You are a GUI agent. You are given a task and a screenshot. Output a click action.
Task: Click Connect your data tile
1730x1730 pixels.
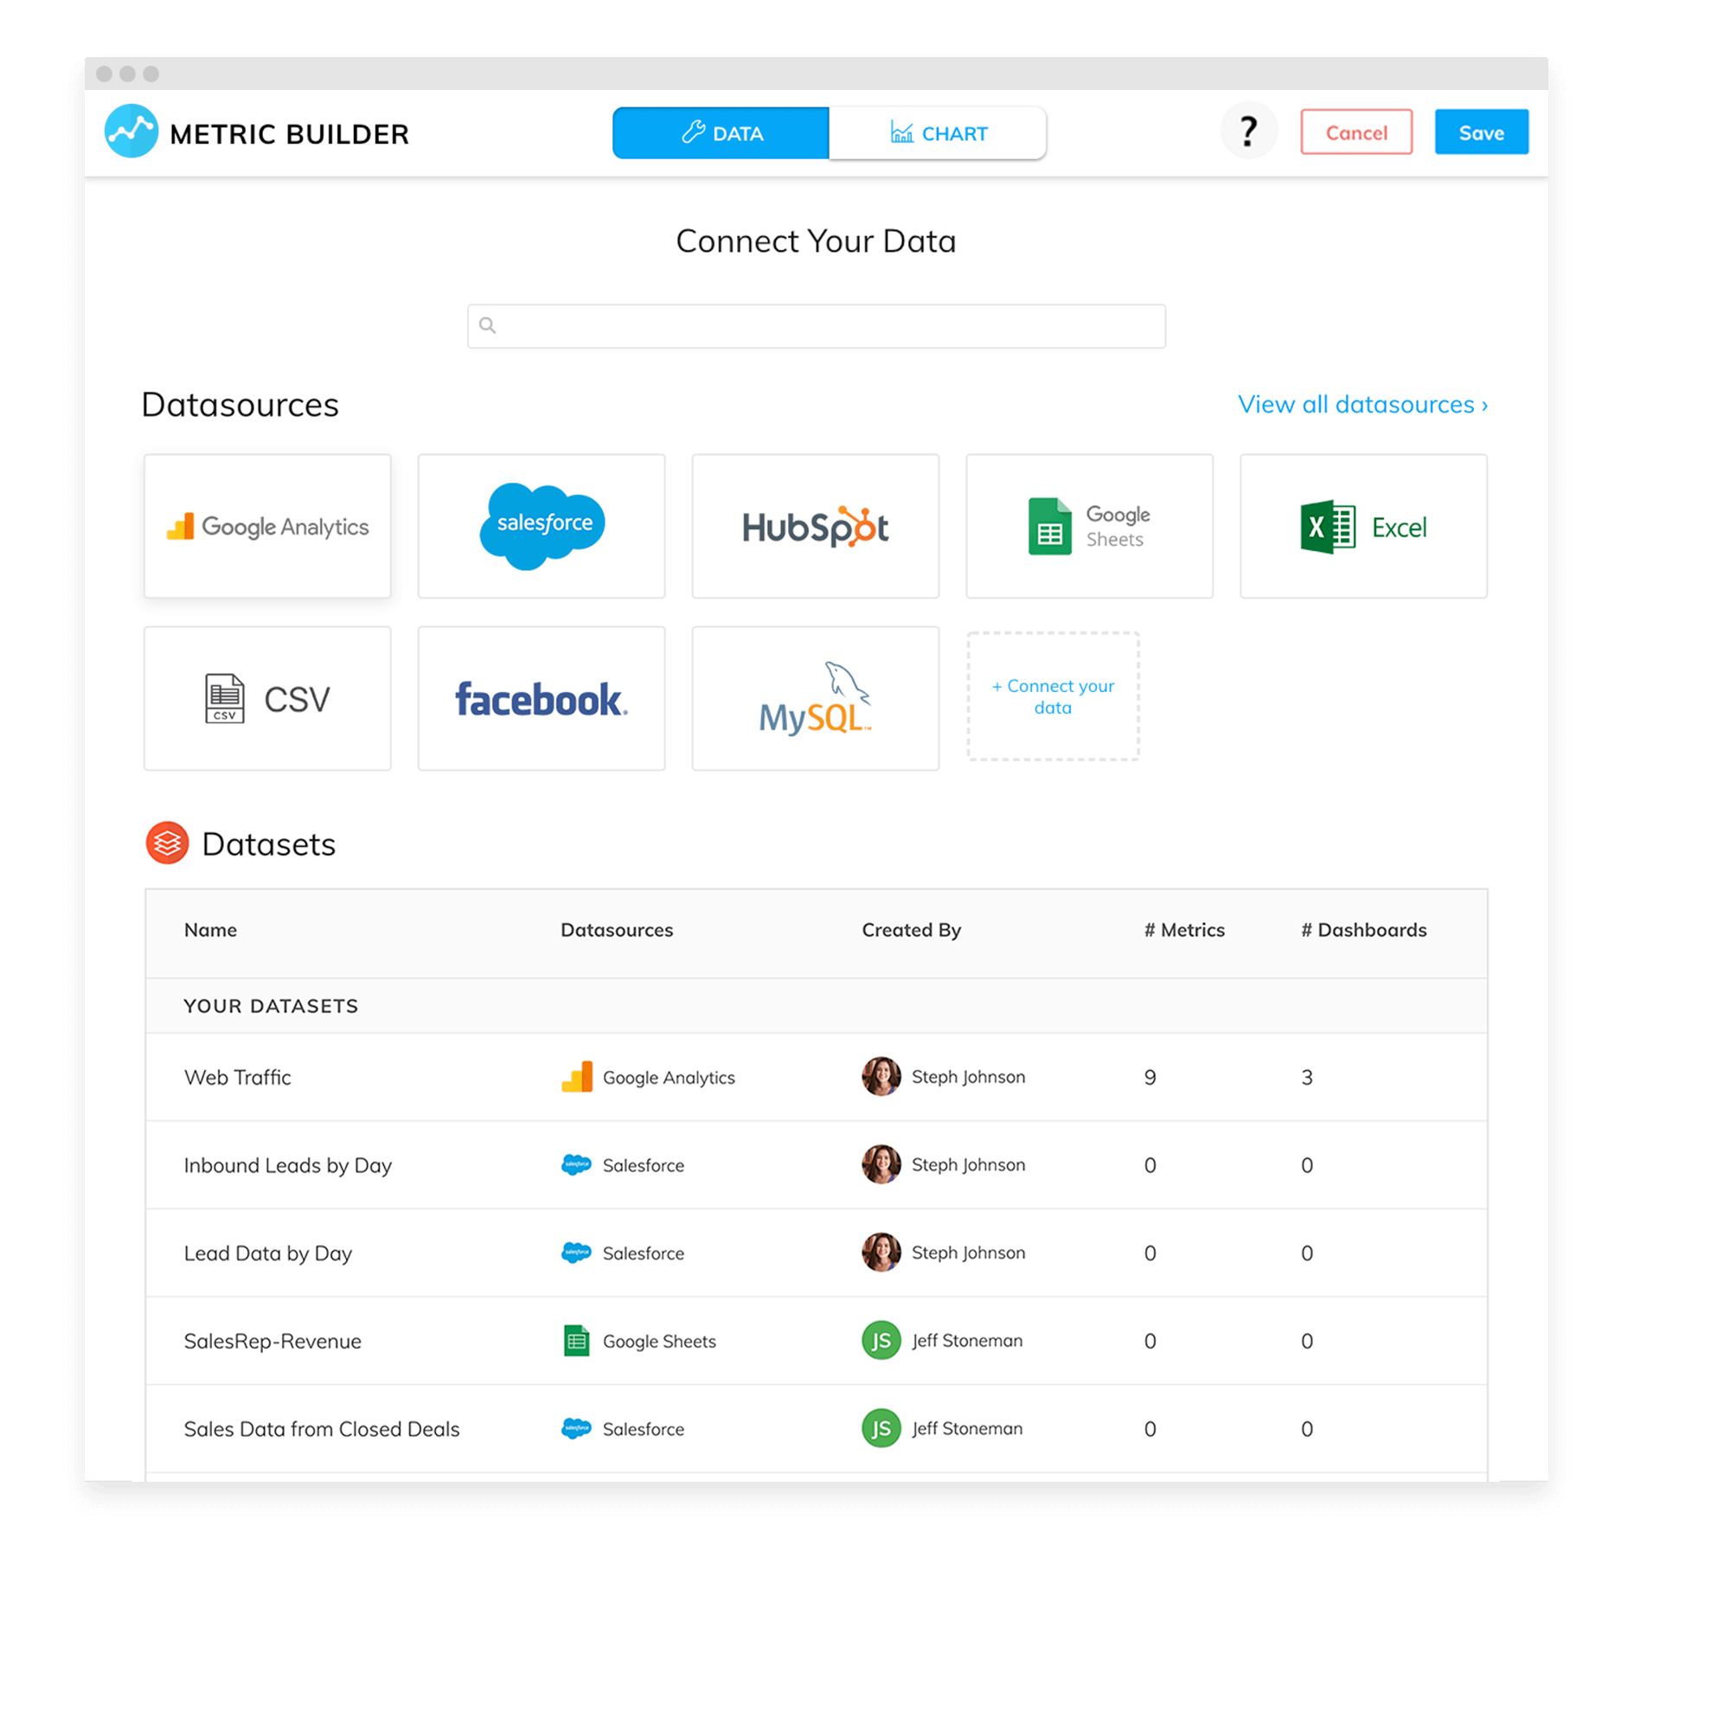coord(1053,697)
